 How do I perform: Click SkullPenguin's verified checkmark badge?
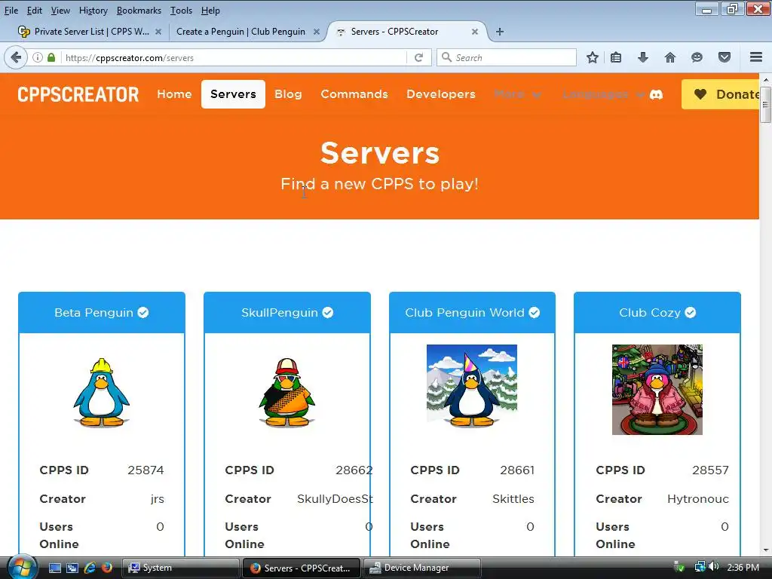coord(328,313)
